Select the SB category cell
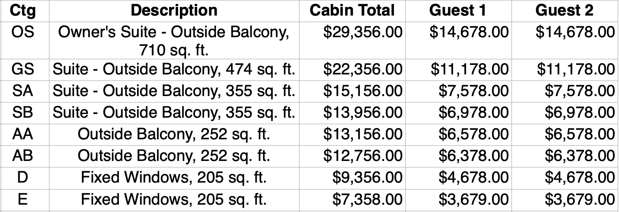Screen dimensions: 619x212 point(23,112)
